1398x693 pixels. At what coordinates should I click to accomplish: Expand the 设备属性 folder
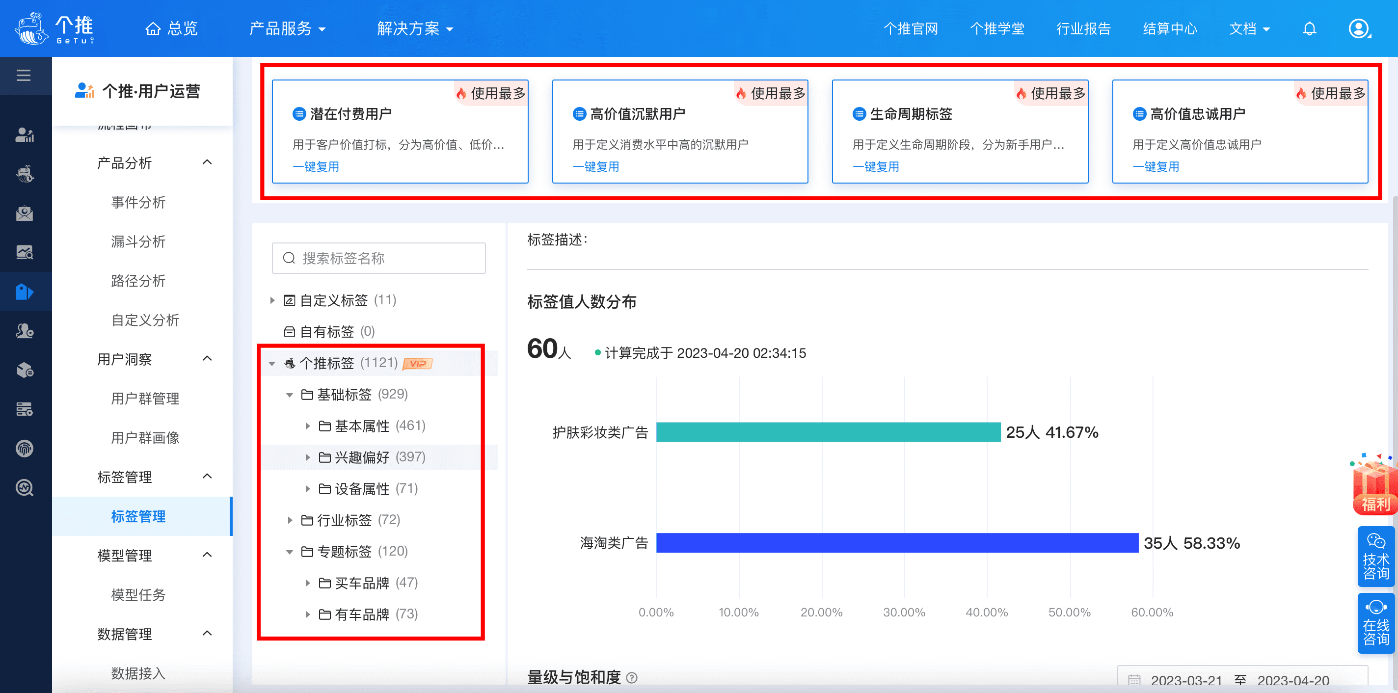(308, 489)
